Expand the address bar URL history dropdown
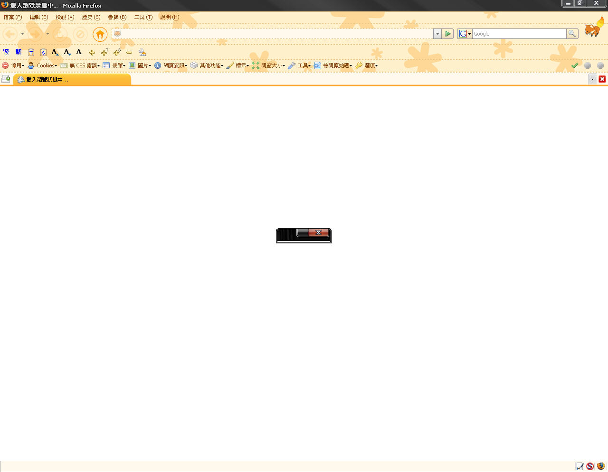608x472 pixels. 437,34
